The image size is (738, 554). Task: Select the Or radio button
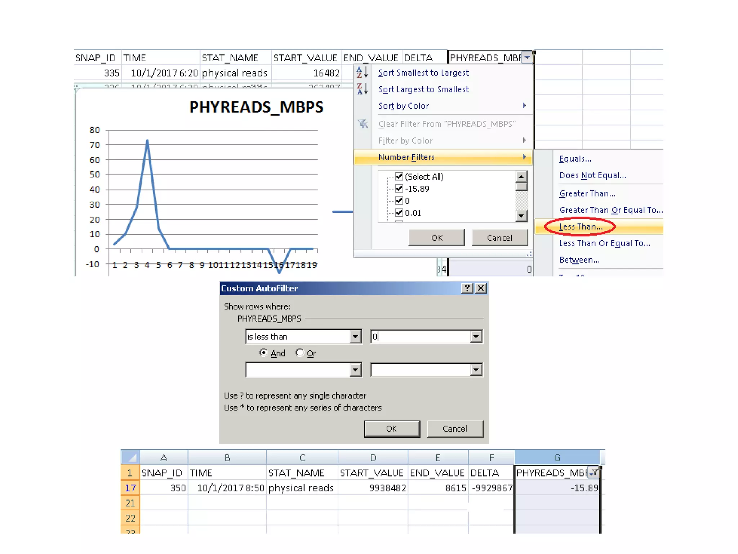(300, 353)
